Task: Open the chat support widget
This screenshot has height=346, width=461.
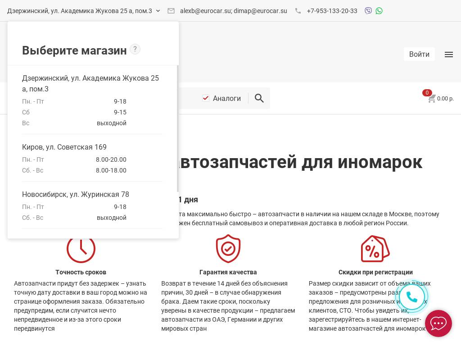Action: 438,323
